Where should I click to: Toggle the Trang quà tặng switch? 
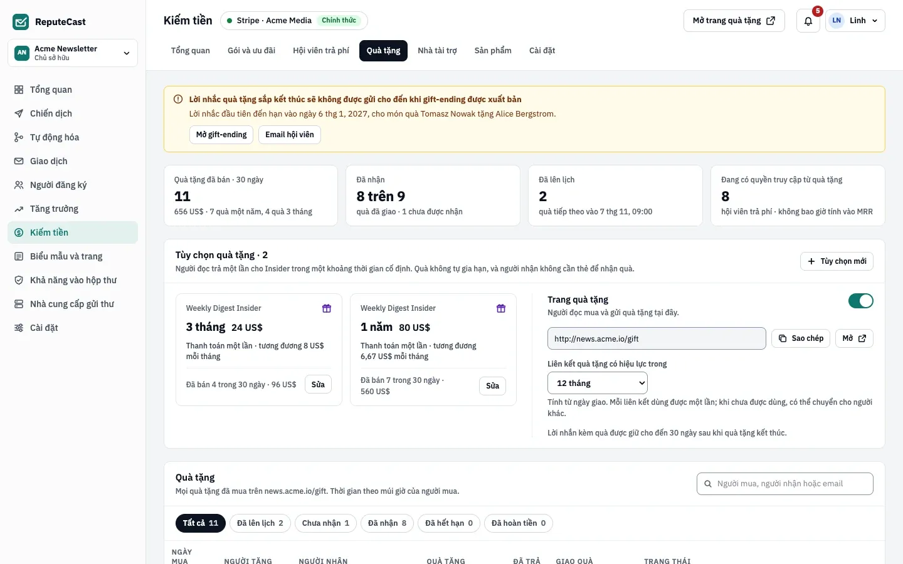coord(860,301)
